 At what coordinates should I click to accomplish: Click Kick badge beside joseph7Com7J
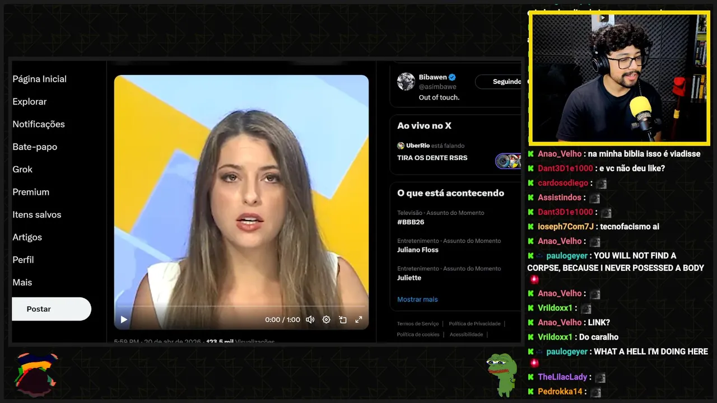(x=530, y=227)
